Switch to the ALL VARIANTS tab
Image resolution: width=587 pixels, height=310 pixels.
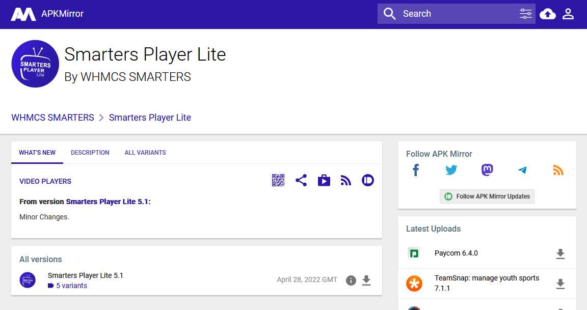pos(145,153)
